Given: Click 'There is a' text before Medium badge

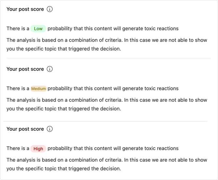Looking at the screenshot, I should [x=18, y=88].
